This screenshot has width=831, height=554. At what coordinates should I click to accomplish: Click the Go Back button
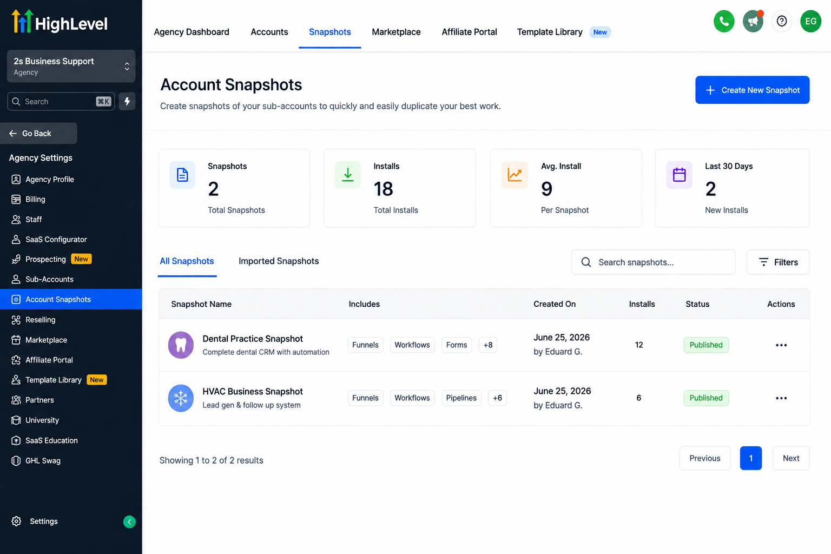point(38,133)
